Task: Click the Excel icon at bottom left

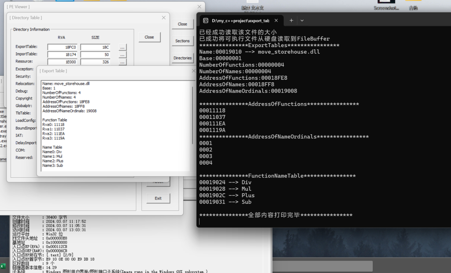Action: (x=3, y=266)
